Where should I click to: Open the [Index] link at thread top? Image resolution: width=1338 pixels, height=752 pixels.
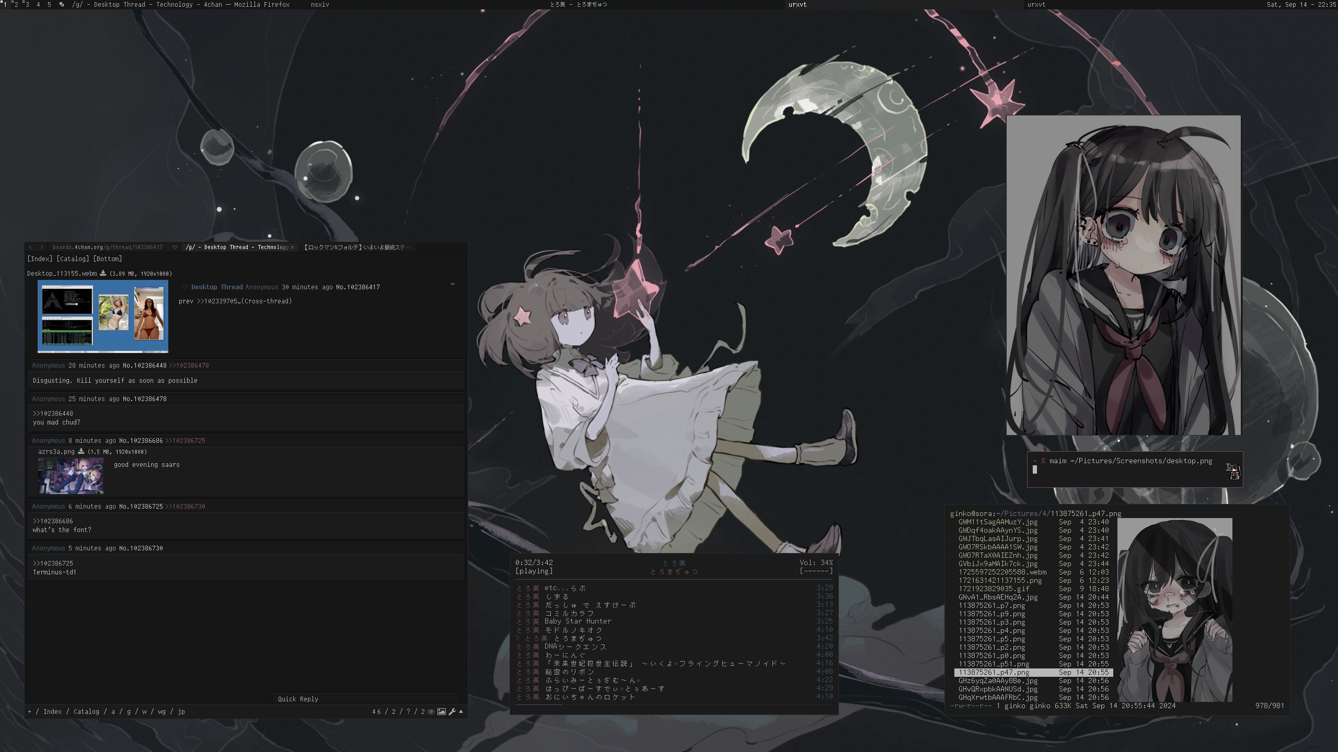point(40,258)
